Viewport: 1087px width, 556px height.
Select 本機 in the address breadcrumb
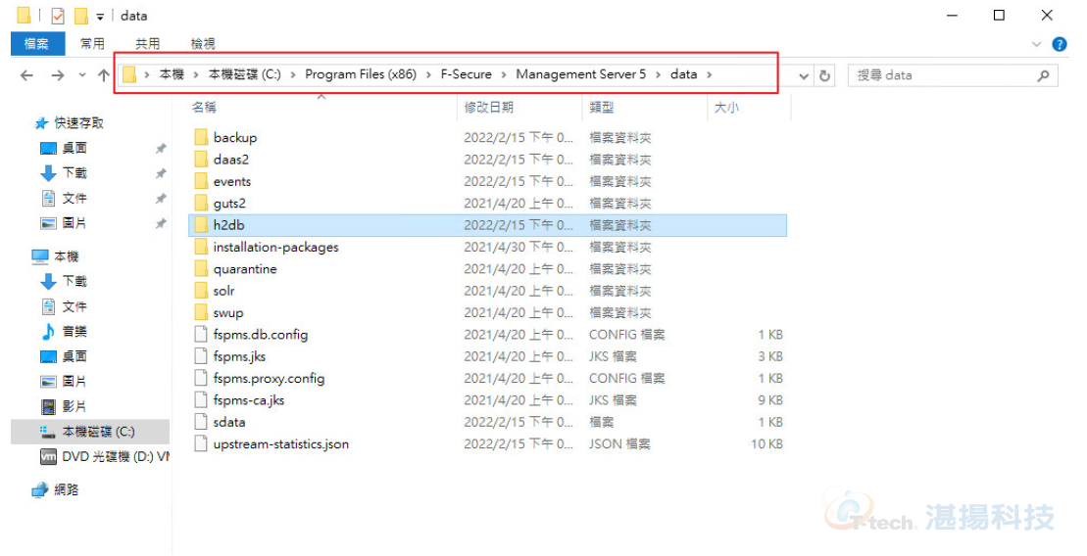(x=172, y=74)
